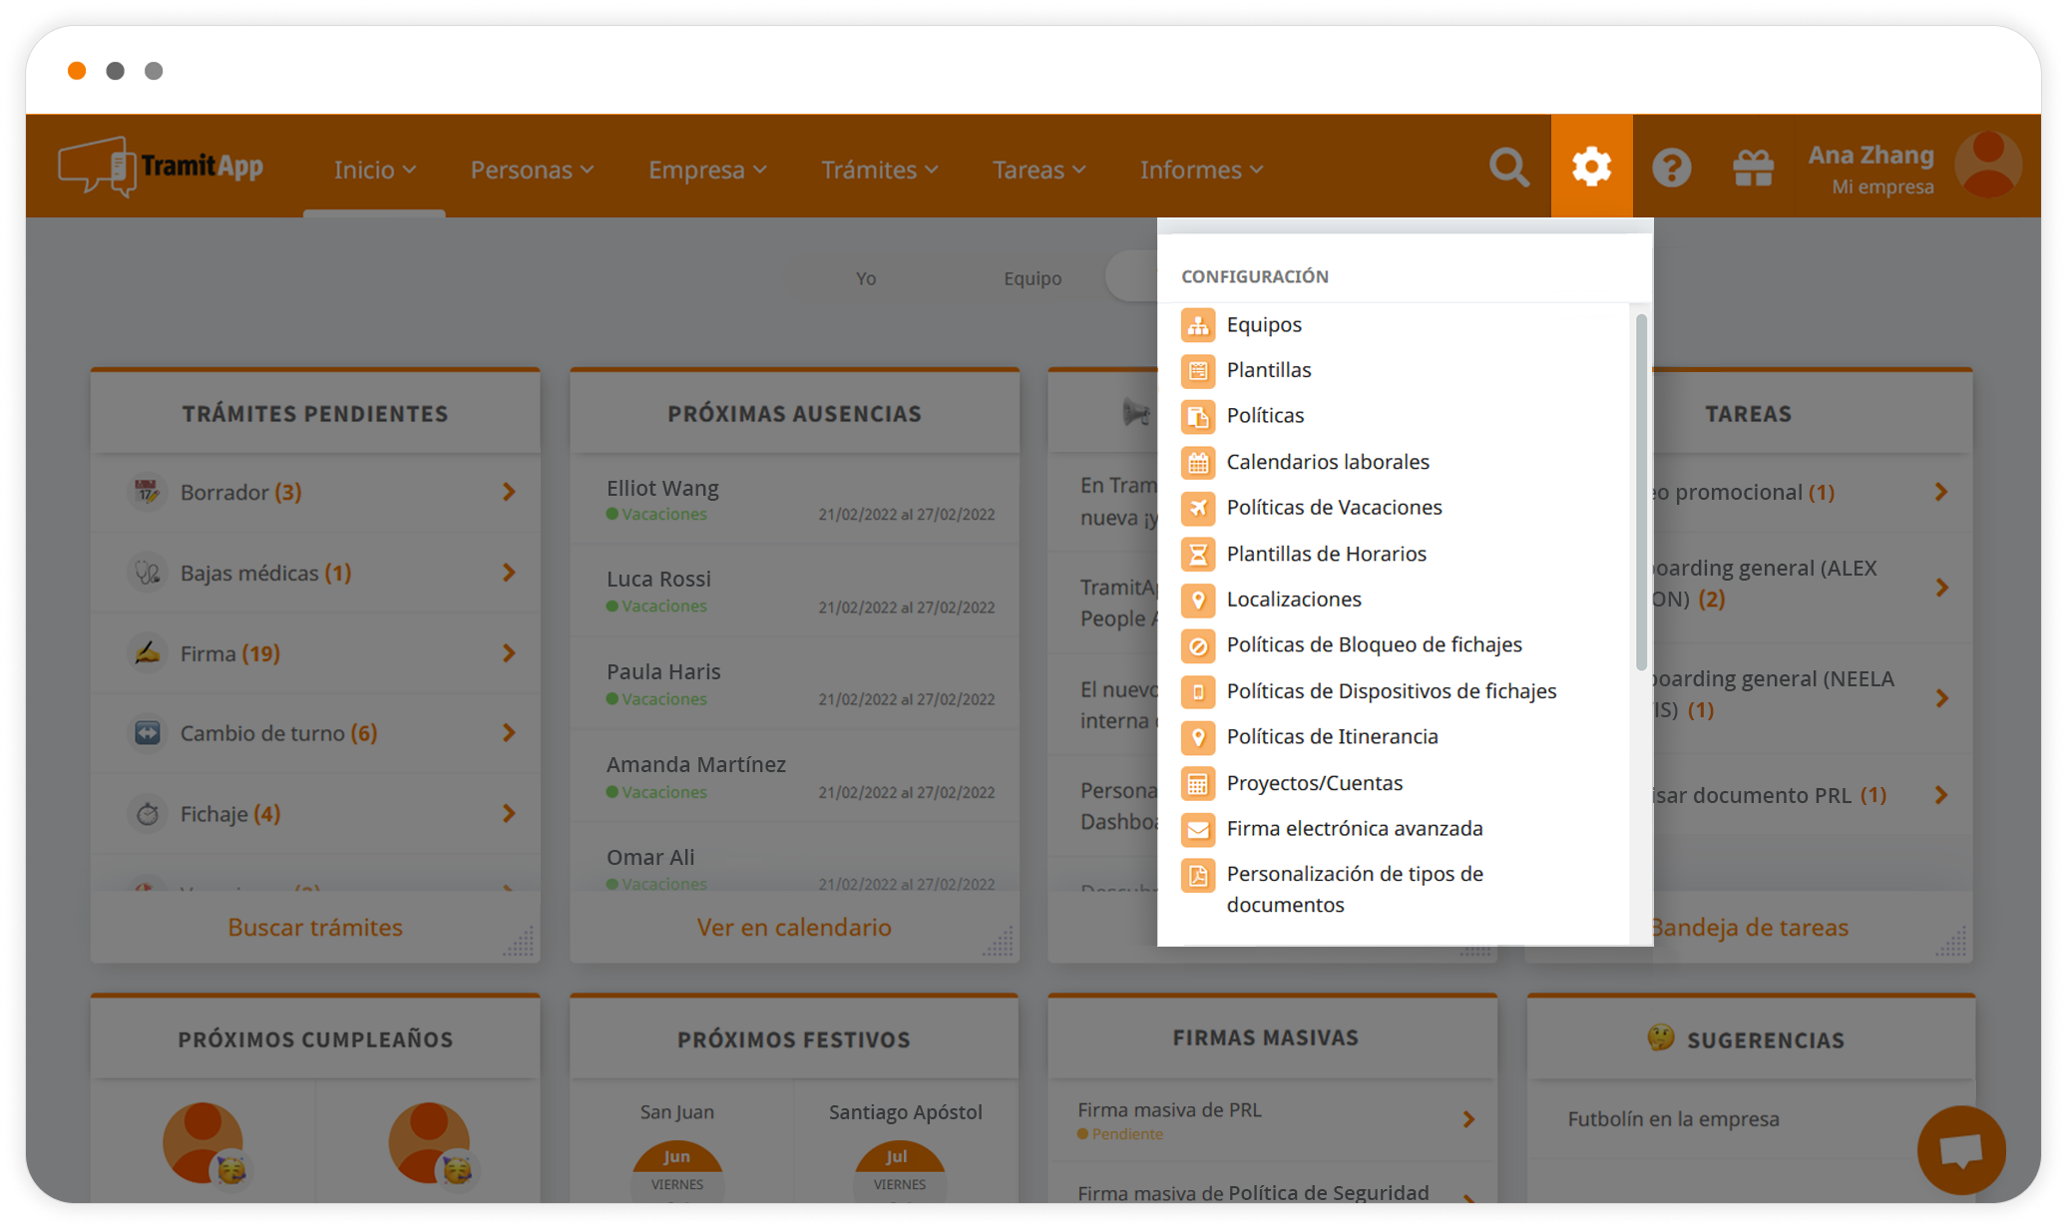
Task: Expand the Personas dropdown menu
Action: click(532, 170)
